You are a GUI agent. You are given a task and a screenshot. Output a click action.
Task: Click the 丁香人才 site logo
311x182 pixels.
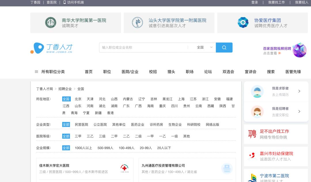[51, 48]
